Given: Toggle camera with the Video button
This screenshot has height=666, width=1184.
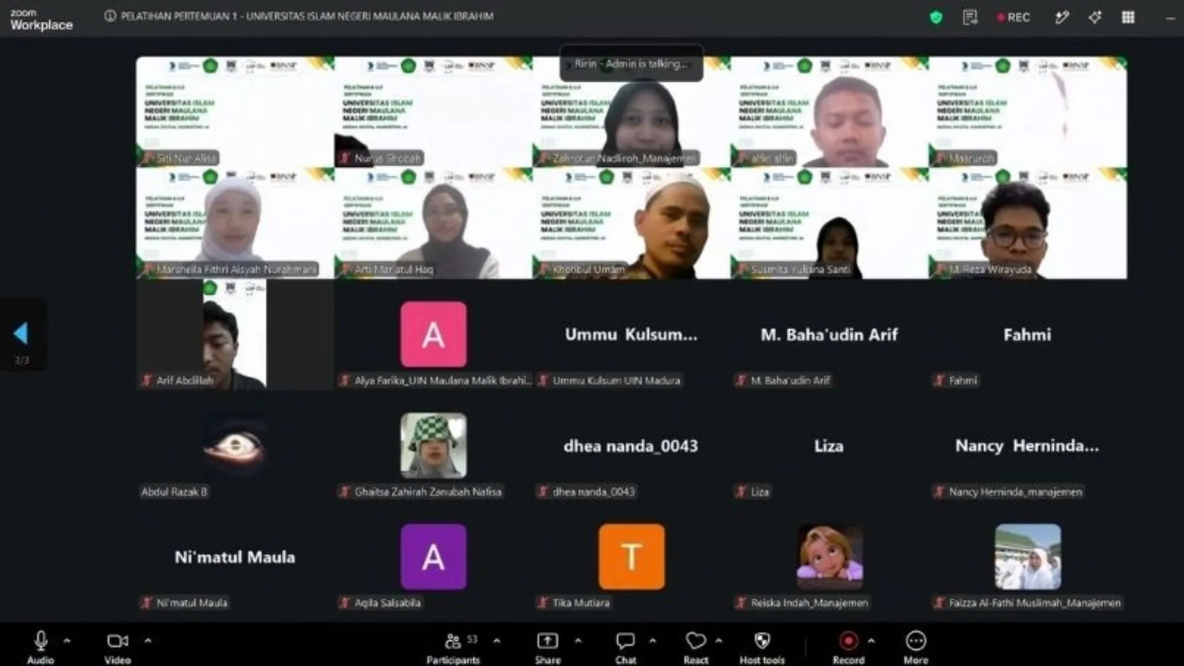Looking at the screenshot, I should 118,647.
